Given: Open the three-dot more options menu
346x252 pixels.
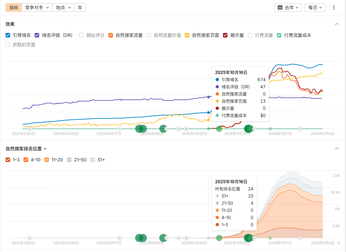Looking at the screenshot, I should pyautogui.click(x=334, y=7).
